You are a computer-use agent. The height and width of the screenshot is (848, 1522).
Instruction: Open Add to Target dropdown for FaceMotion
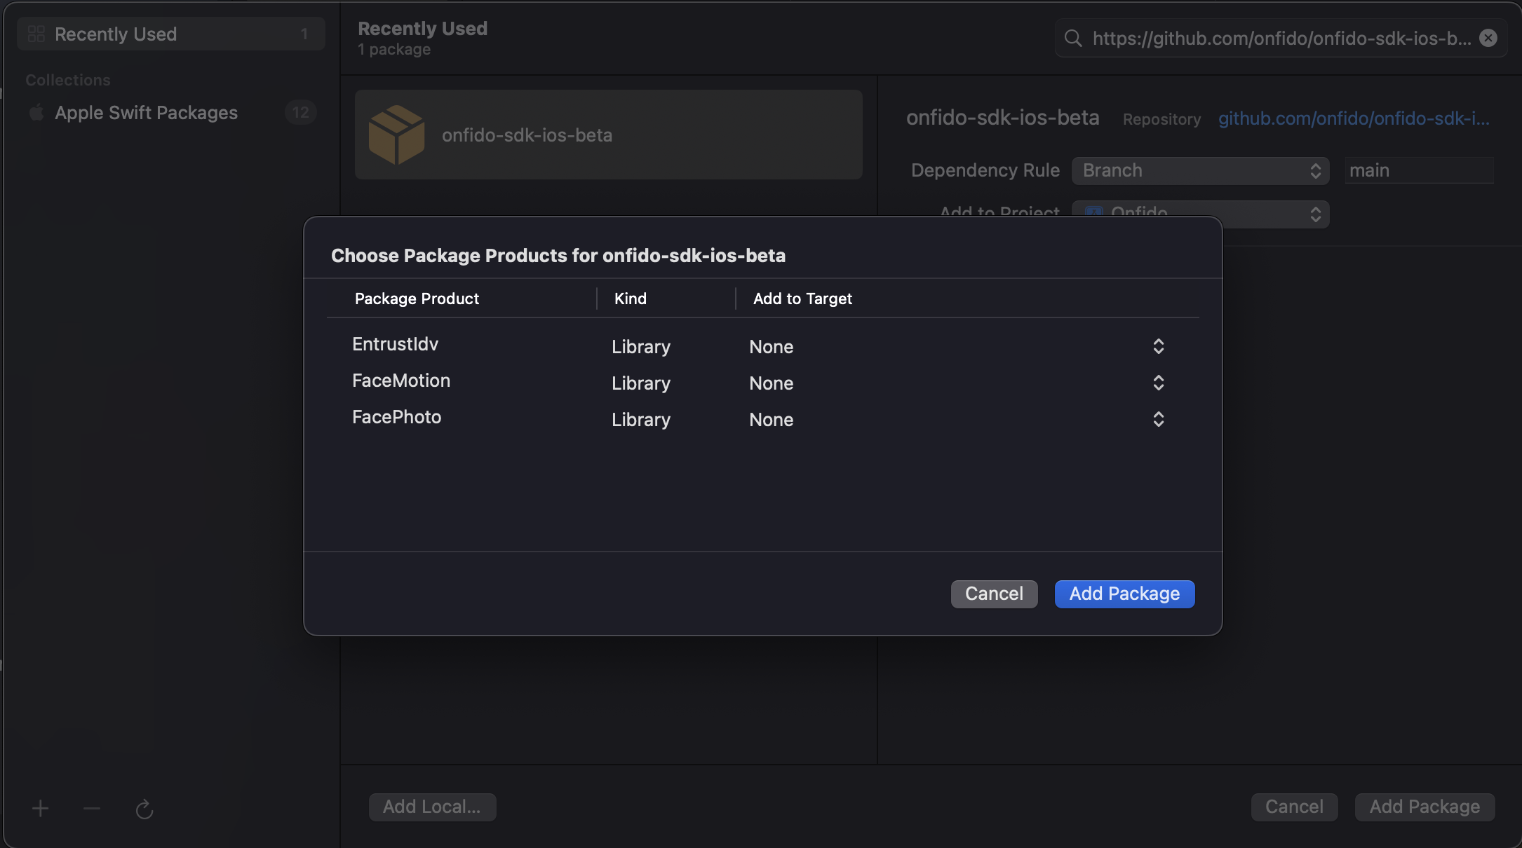pyautogui.click(x=1158, y=383)
